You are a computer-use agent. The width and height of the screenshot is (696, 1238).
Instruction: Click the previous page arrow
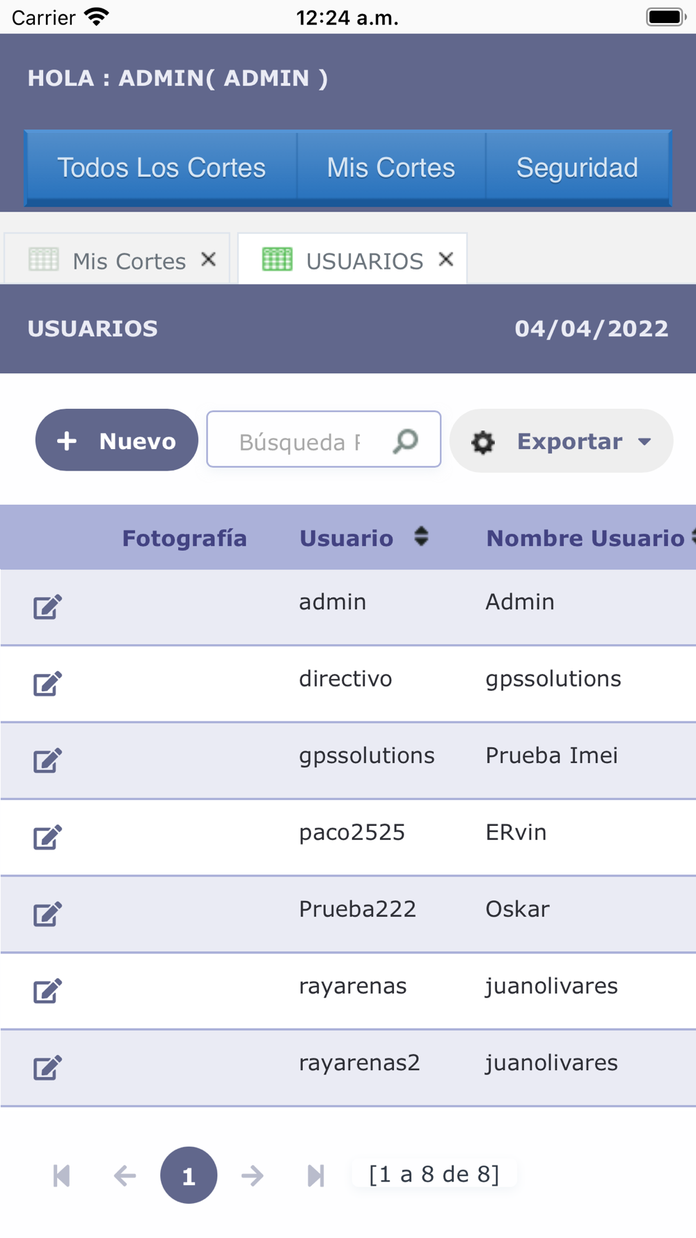coord(125,1175)
